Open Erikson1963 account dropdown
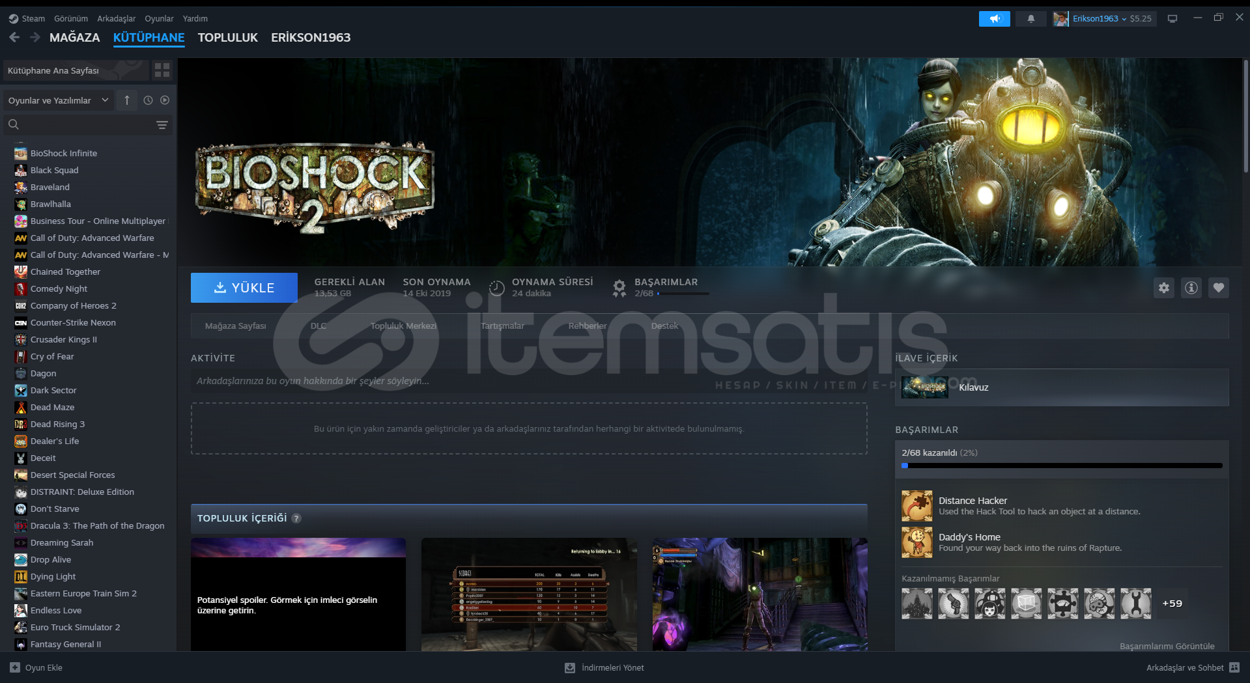The image size is (1250, 683). pyautogui.click(x=1098, y=19)
